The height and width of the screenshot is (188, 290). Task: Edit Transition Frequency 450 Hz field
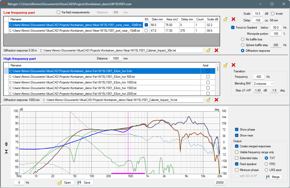tap(259, 77)
